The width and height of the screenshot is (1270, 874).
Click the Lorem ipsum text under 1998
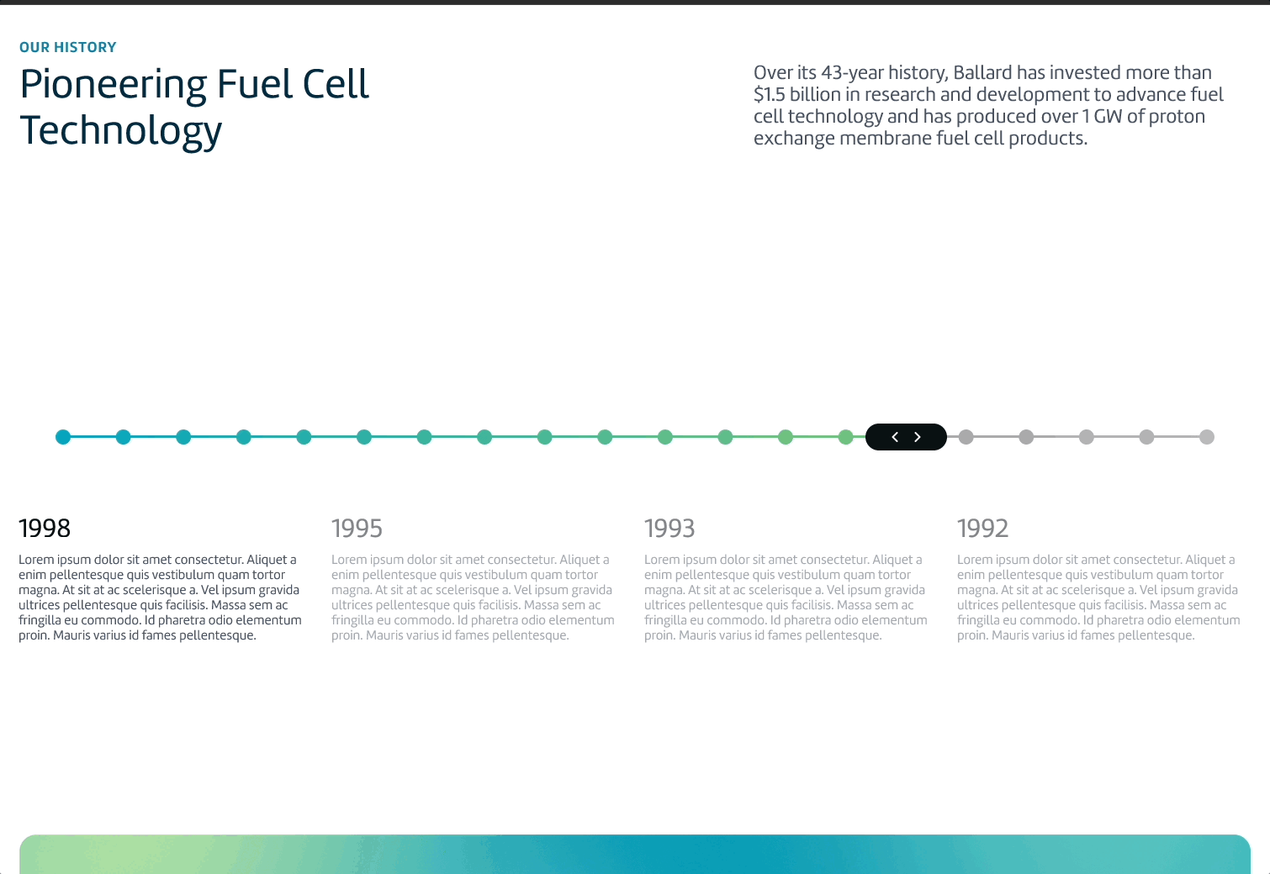click(160, 598)
